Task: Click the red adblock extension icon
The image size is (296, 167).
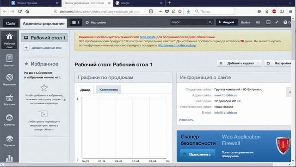Action: pyautogui.click(x=274, y=12)
